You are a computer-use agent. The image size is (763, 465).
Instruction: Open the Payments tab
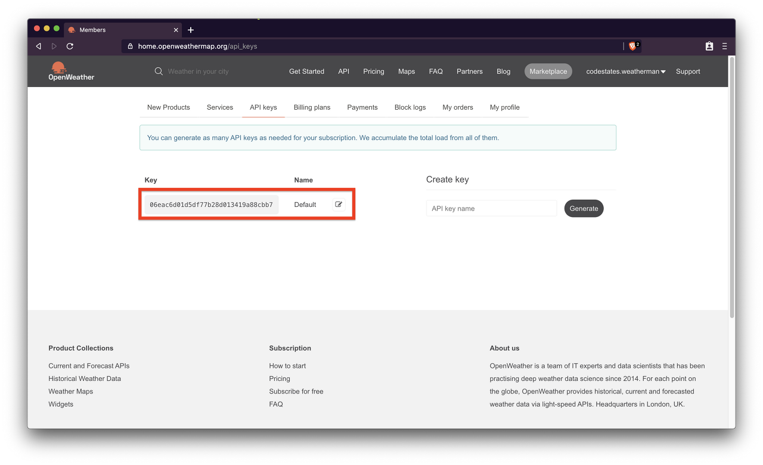pos(362,107)
